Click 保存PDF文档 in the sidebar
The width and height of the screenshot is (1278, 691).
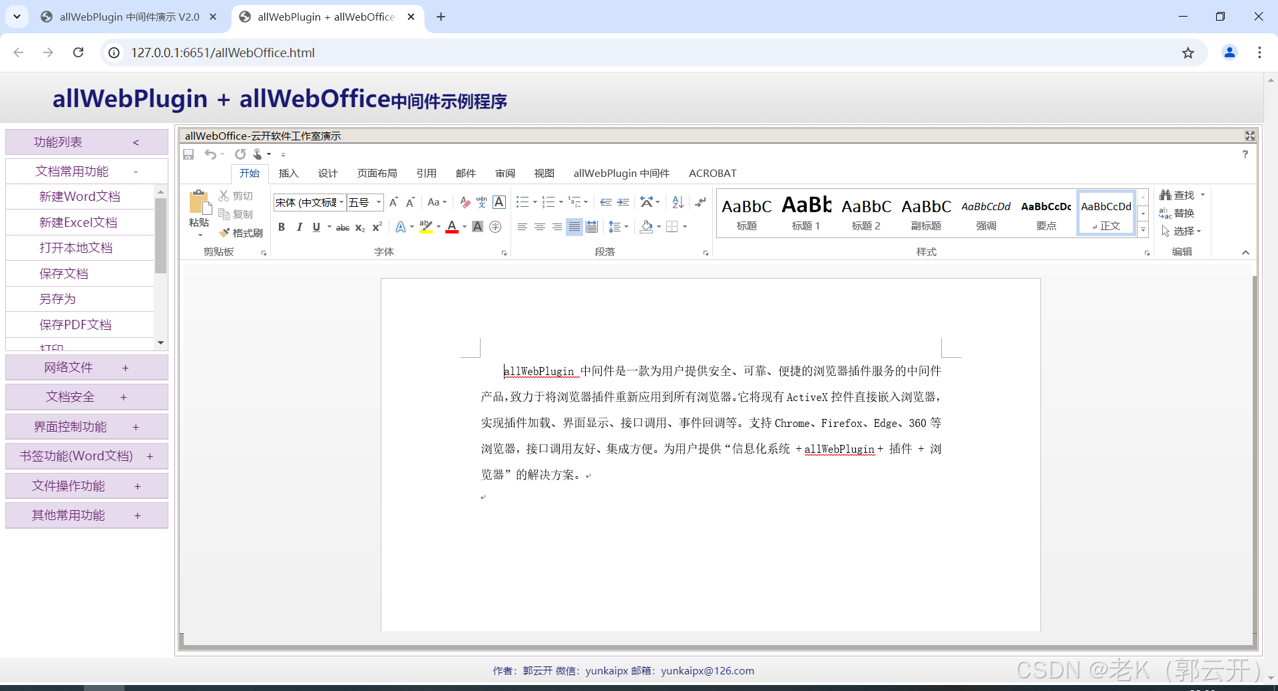pyautogui.click(x=80, y=325)
